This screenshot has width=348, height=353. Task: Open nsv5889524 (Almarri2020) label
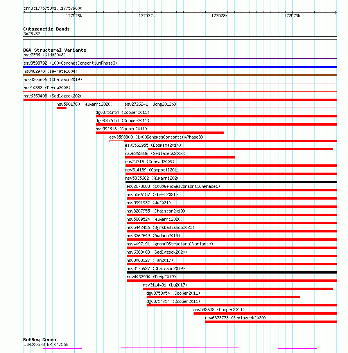tap(154, 219)
